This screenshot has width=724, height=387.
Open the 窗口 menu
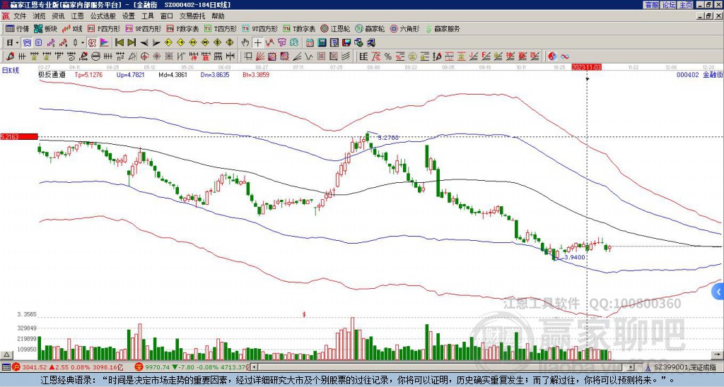click(x=167, y=16)
